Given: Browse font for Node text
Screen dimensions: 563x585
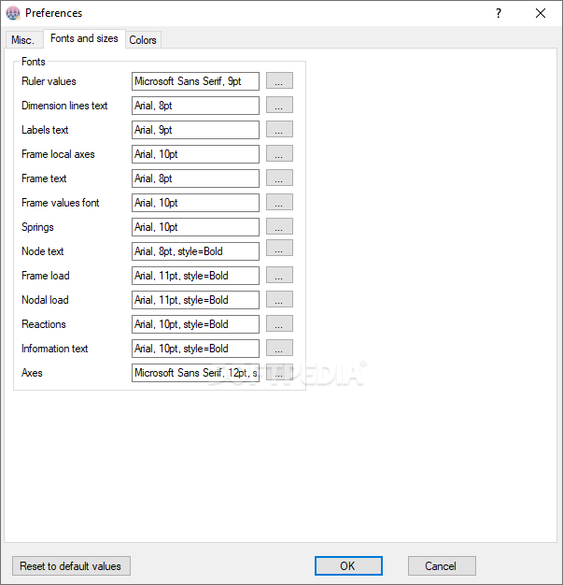Looking at the screenshot, I should pos(279,248).
